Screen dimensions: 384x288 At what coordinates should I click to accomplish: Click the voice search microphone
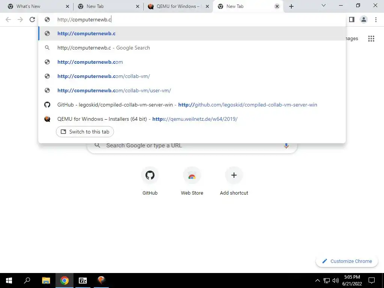pos(286,145)
